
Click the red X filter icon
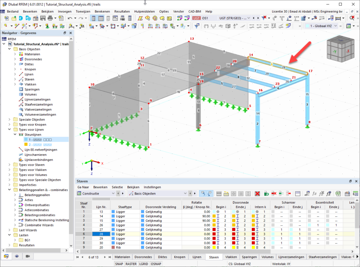coord(264,18)
